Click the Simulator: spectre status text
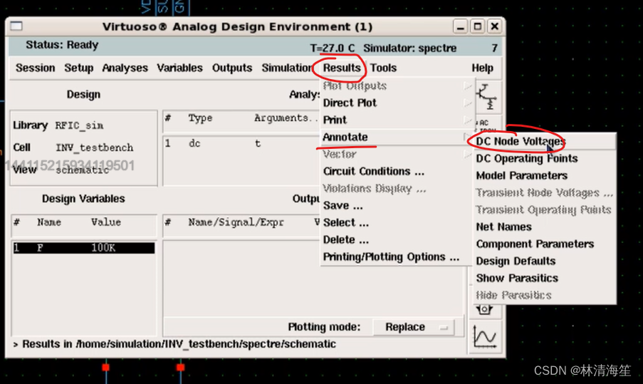 (x=409, y=48)
